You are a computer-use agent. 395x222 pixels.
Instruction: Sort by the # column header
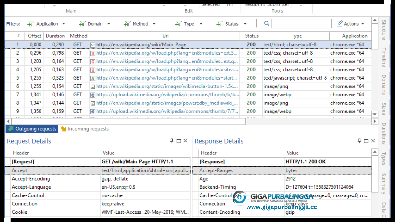[19, 36]
